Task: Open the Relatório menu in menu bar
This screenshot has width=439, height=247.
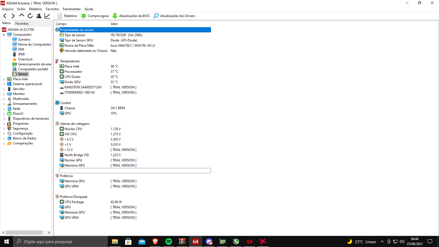Action: [35, 9]
